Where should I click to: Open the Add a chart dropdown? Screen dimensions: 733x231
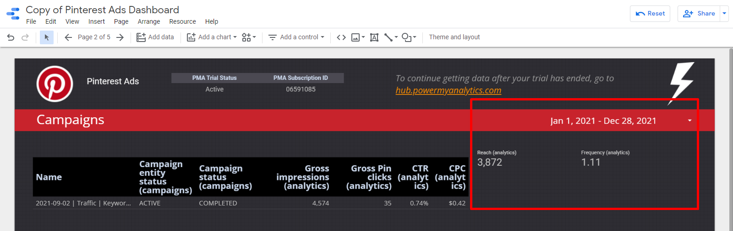point(212,37)
